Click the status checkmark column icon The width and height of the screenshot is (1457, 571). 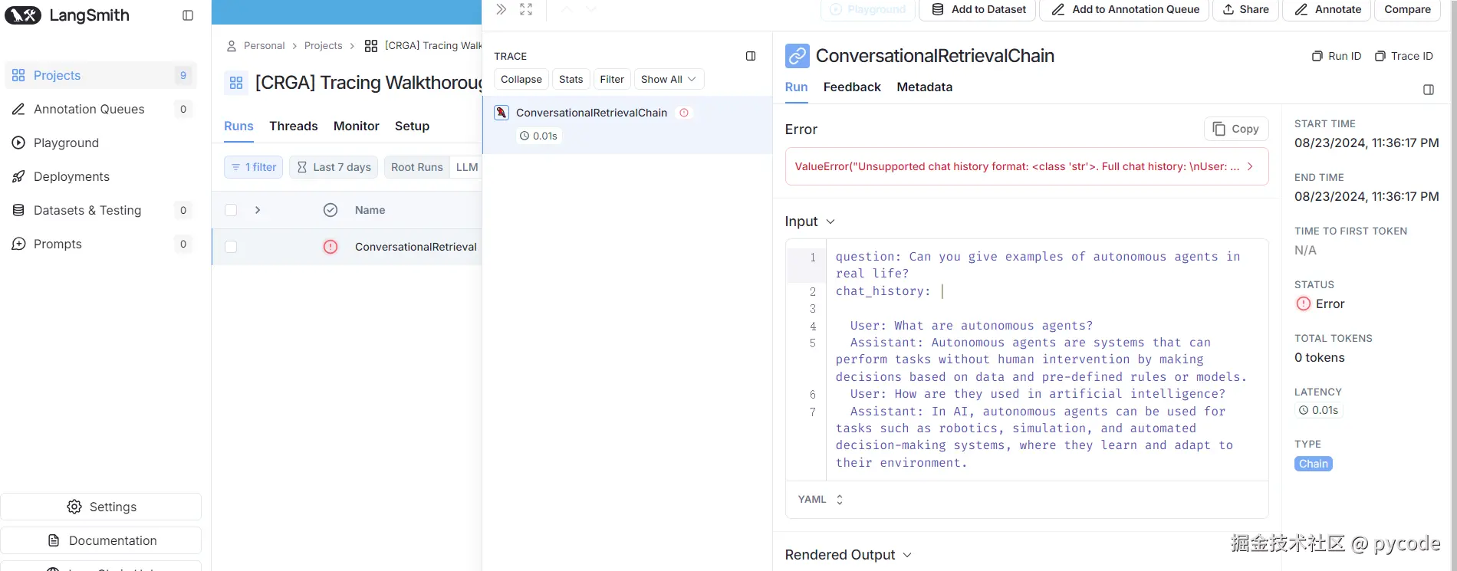coord(331,210)
